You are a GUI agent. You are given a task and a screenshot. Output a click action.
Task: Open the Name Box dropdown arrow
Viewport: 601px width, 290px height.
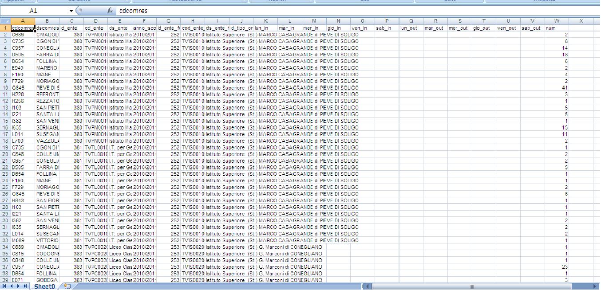click(x=71, y=10)
